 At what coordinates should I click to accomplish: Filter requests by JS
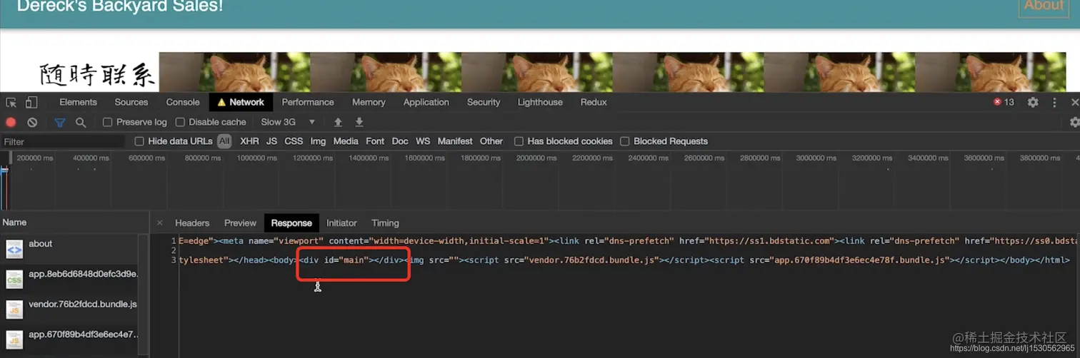pos(271,141)
